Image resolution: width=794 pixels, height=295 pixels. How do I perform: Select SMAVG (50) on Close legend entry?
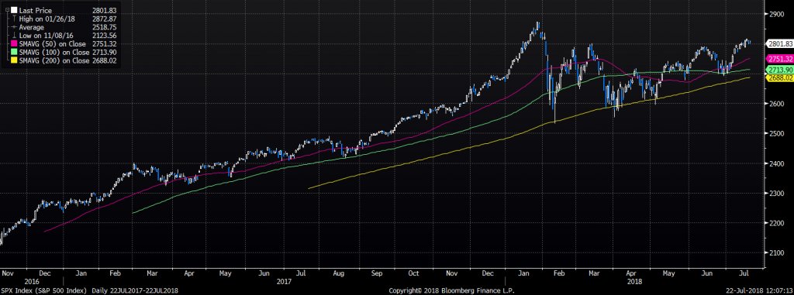point(52,44)
